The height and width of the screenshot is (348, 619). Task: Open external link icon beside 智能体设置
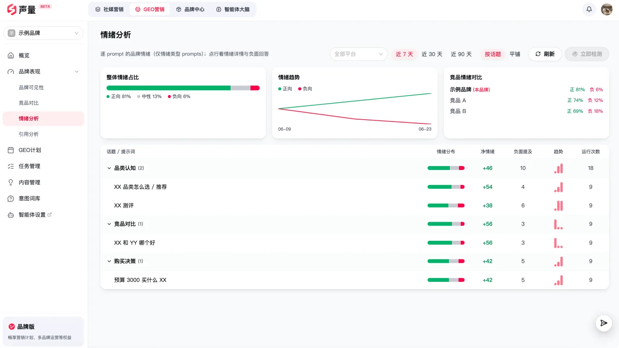[50, 214]
